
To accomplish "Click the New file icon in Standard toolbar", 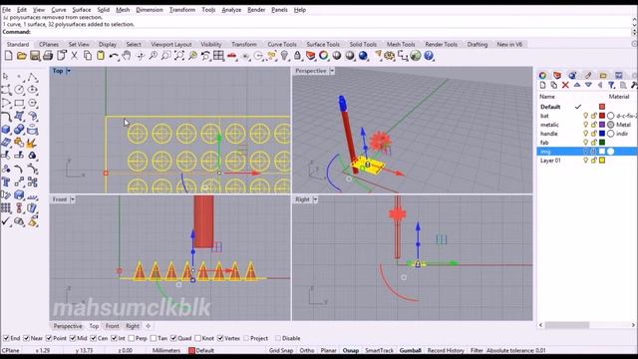I will [x=9, y=56].
